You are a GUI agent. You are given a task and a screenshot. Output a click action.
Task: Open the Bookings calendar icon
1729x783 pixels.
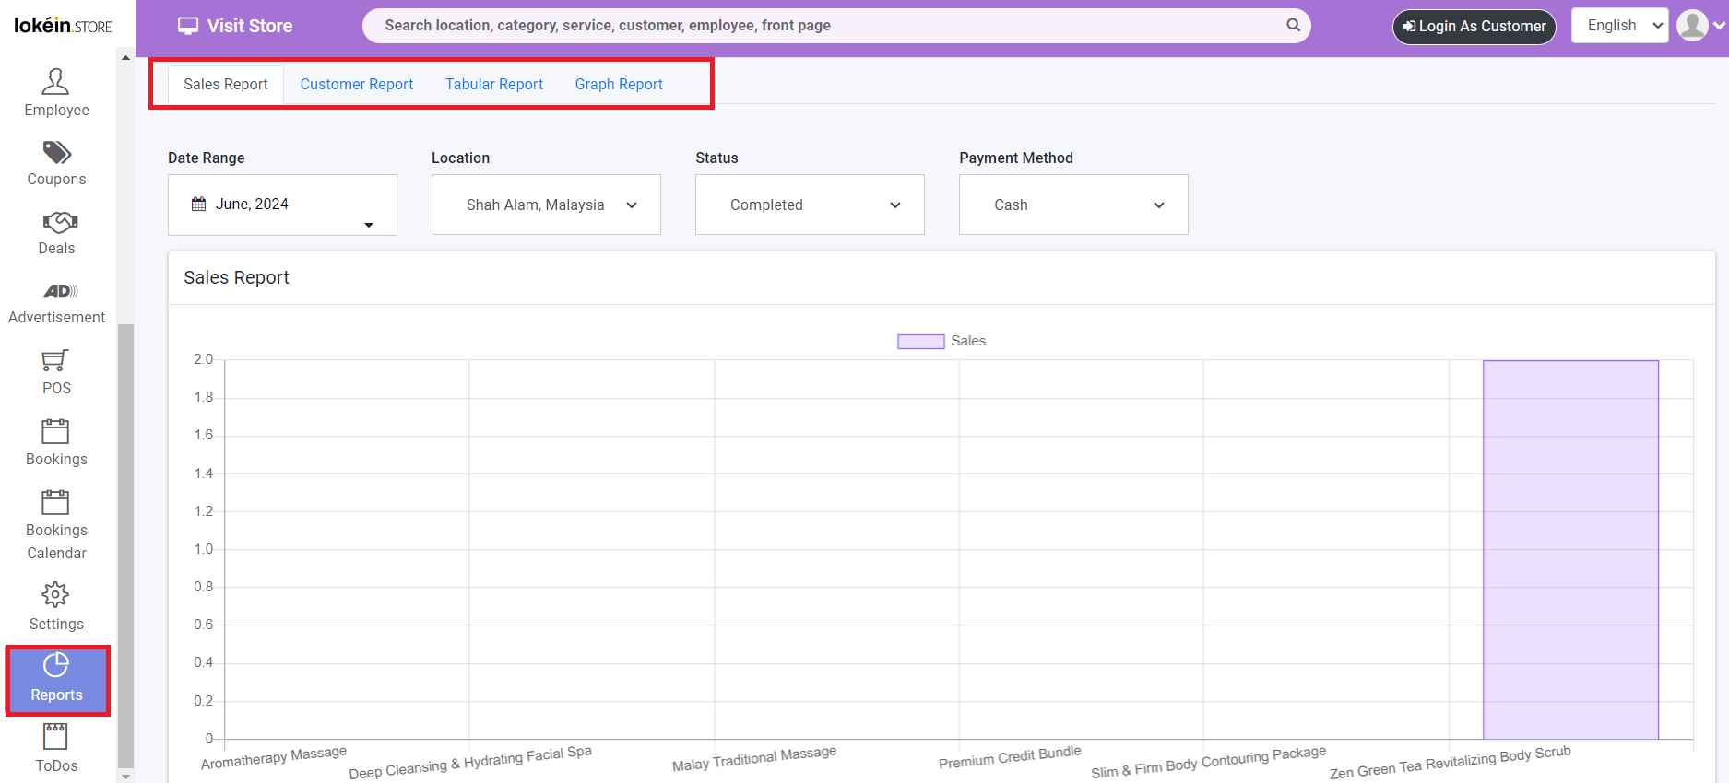(55, 431)
